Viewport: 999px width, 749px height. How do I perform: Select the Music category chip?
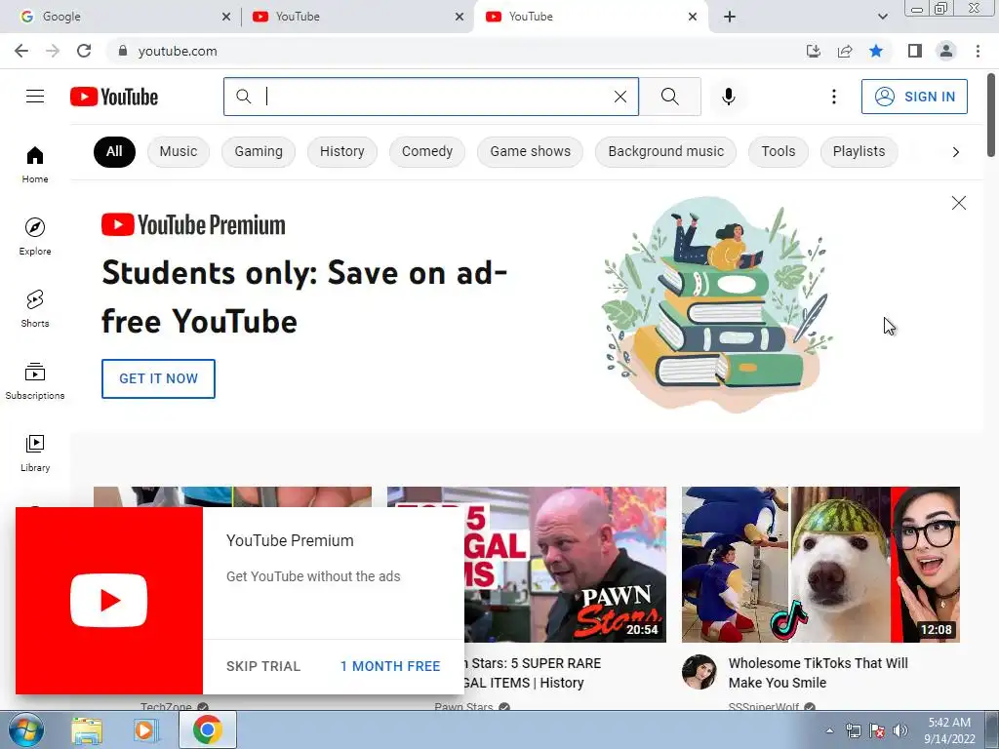coord(179,151)
